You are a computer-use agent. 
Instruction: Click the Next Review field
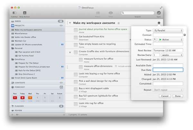(168, 50)
